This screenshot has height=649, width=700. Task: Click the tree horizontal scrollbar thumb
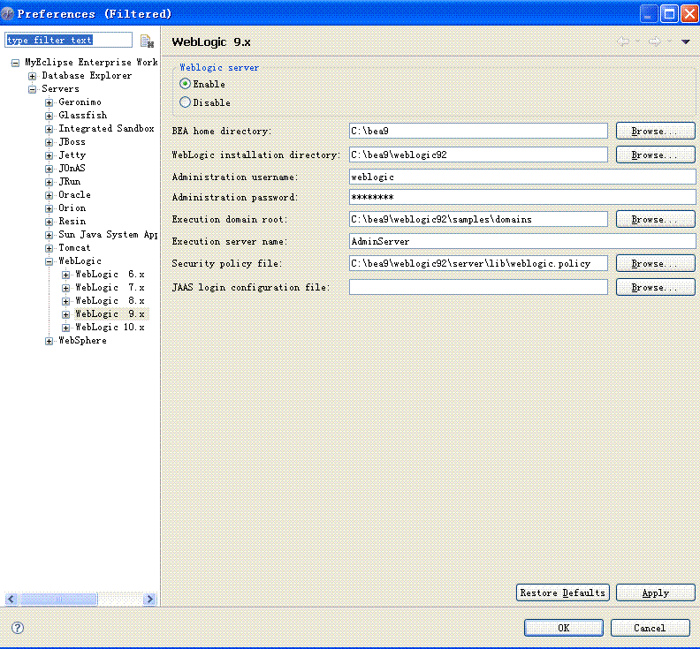pyautogui.click(x=58, y=599)
